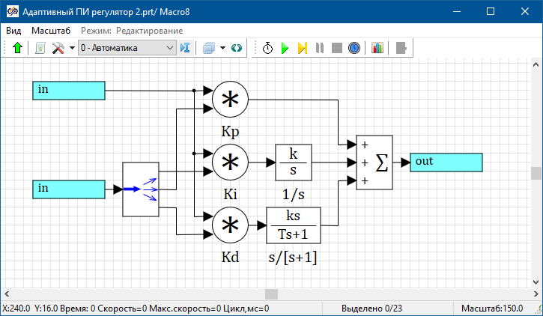Screen dimensions: 543x316
Task: Click the stopwatch icon
Action: pos(267,48)
